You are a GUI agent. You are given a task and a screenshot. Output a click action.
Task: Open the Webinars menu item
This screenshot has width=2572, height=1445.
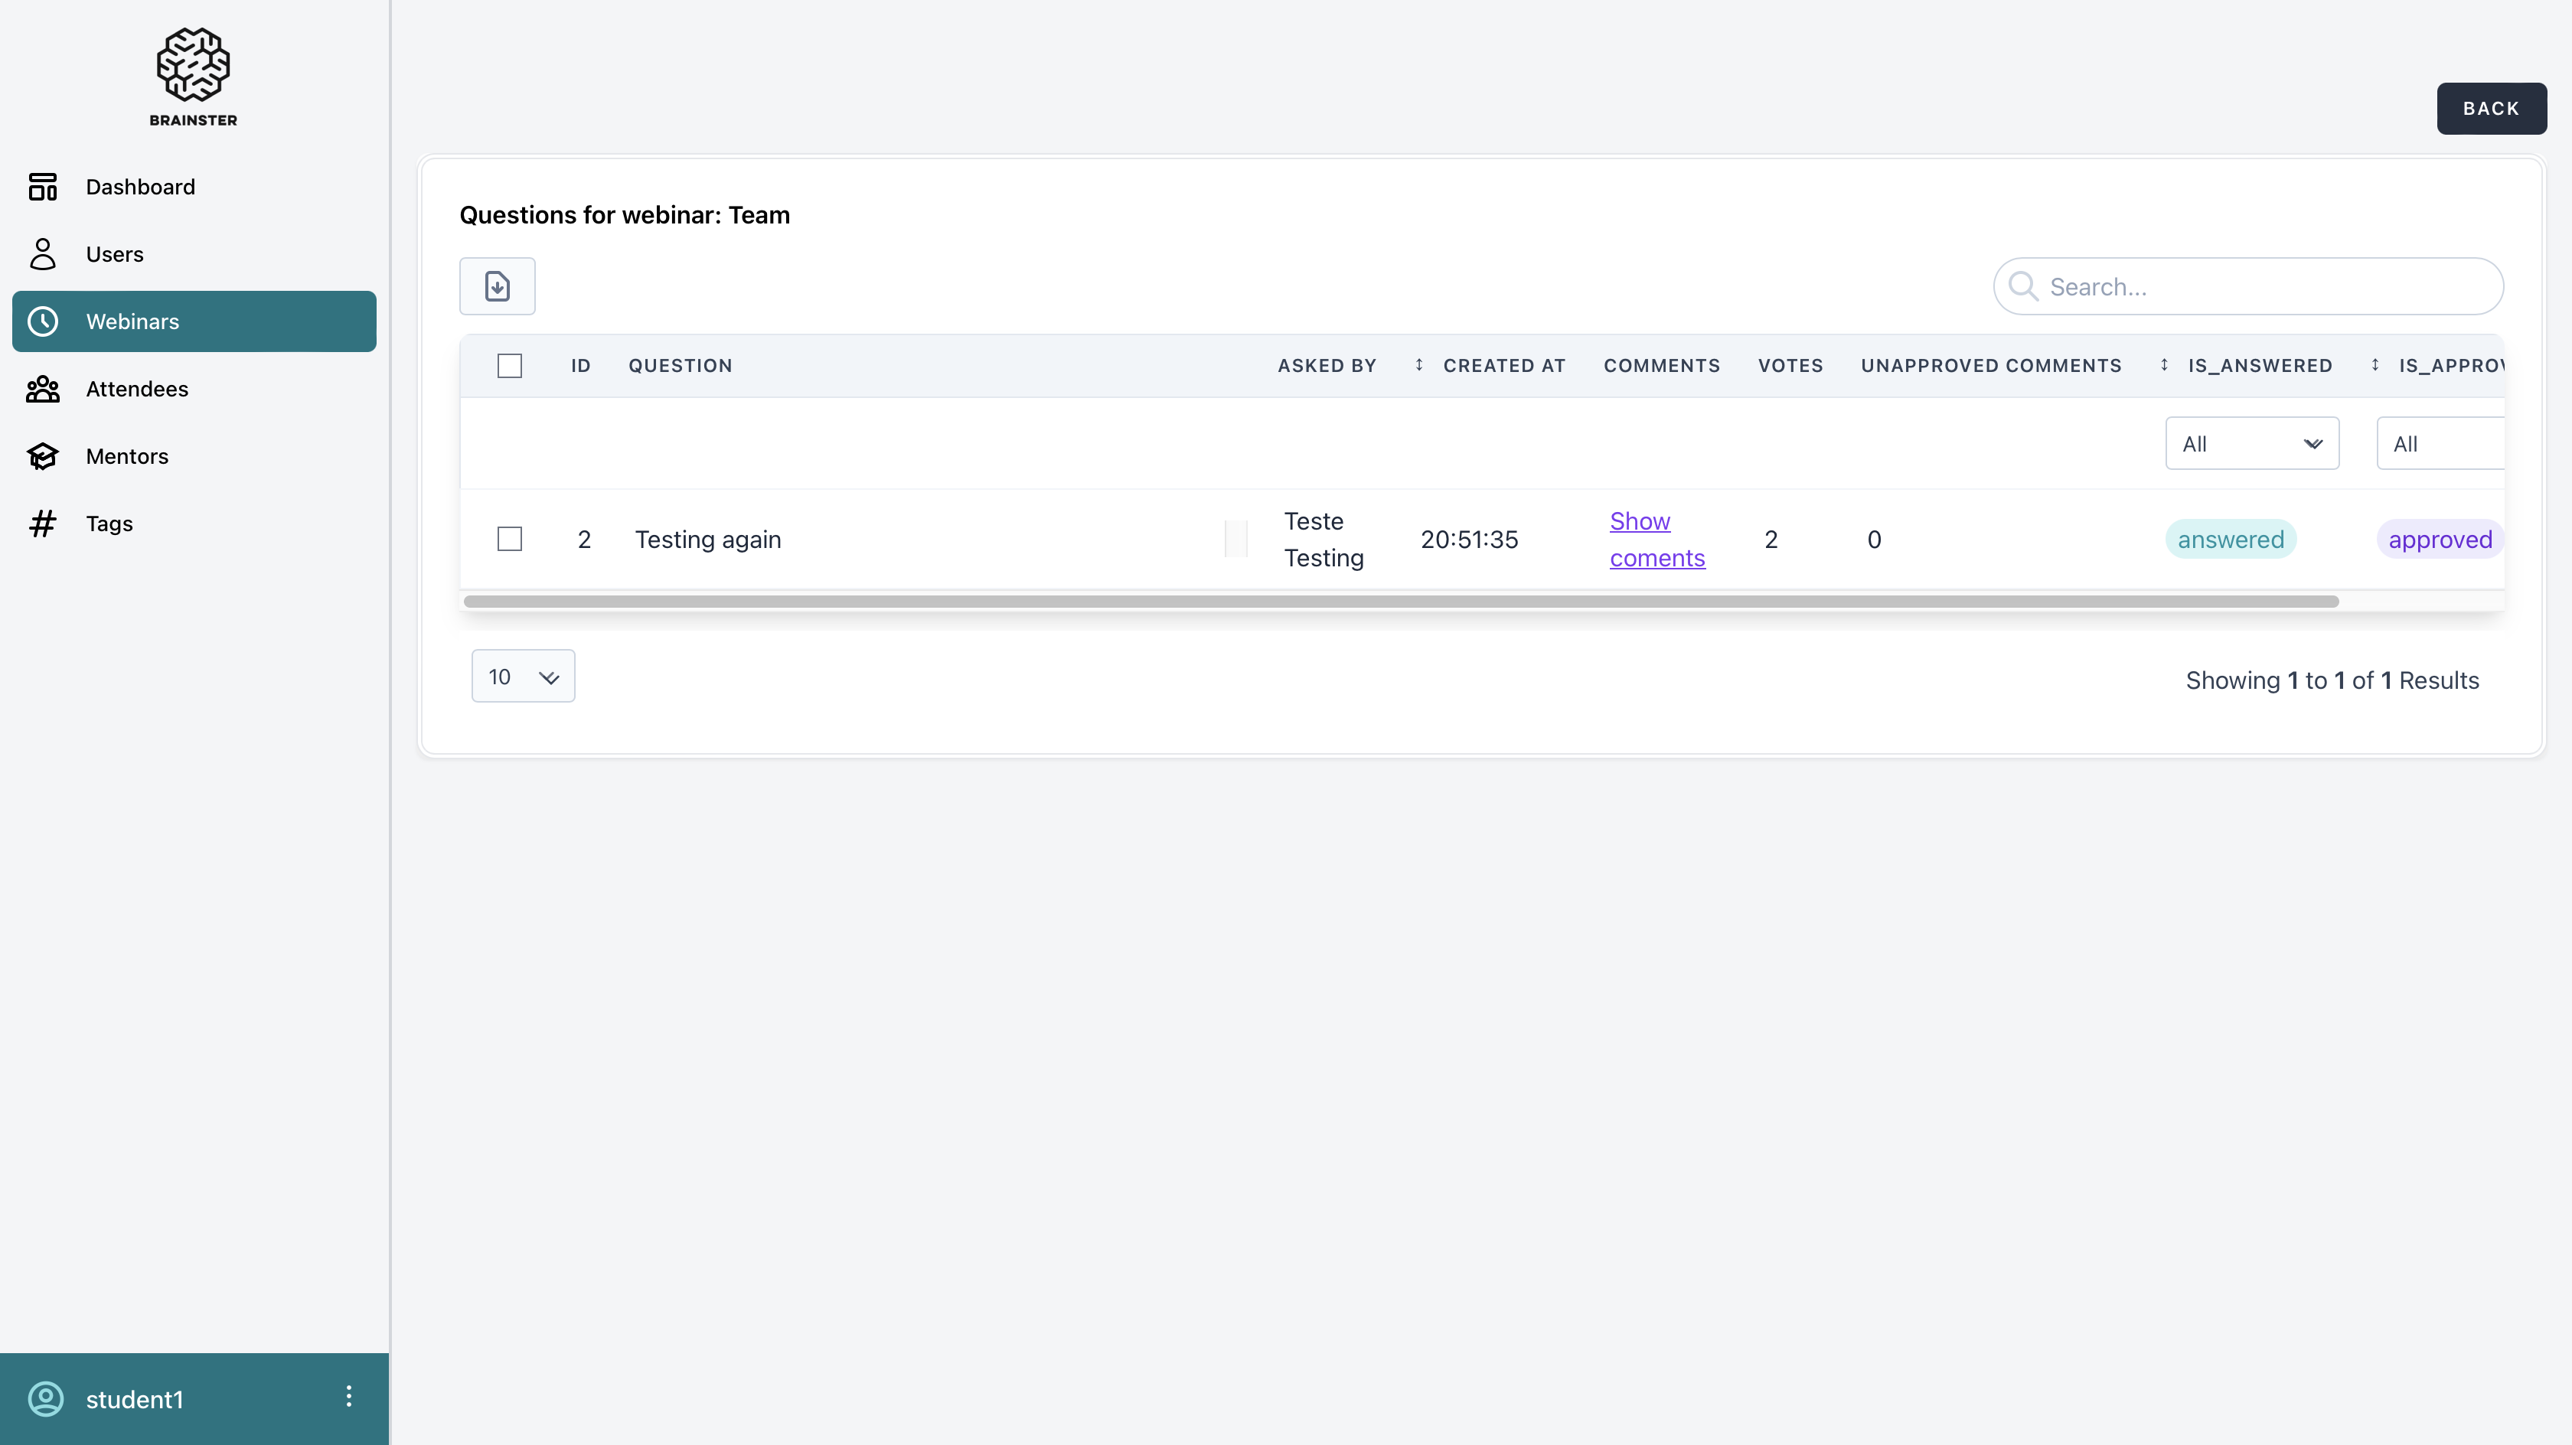pos(194,321)
